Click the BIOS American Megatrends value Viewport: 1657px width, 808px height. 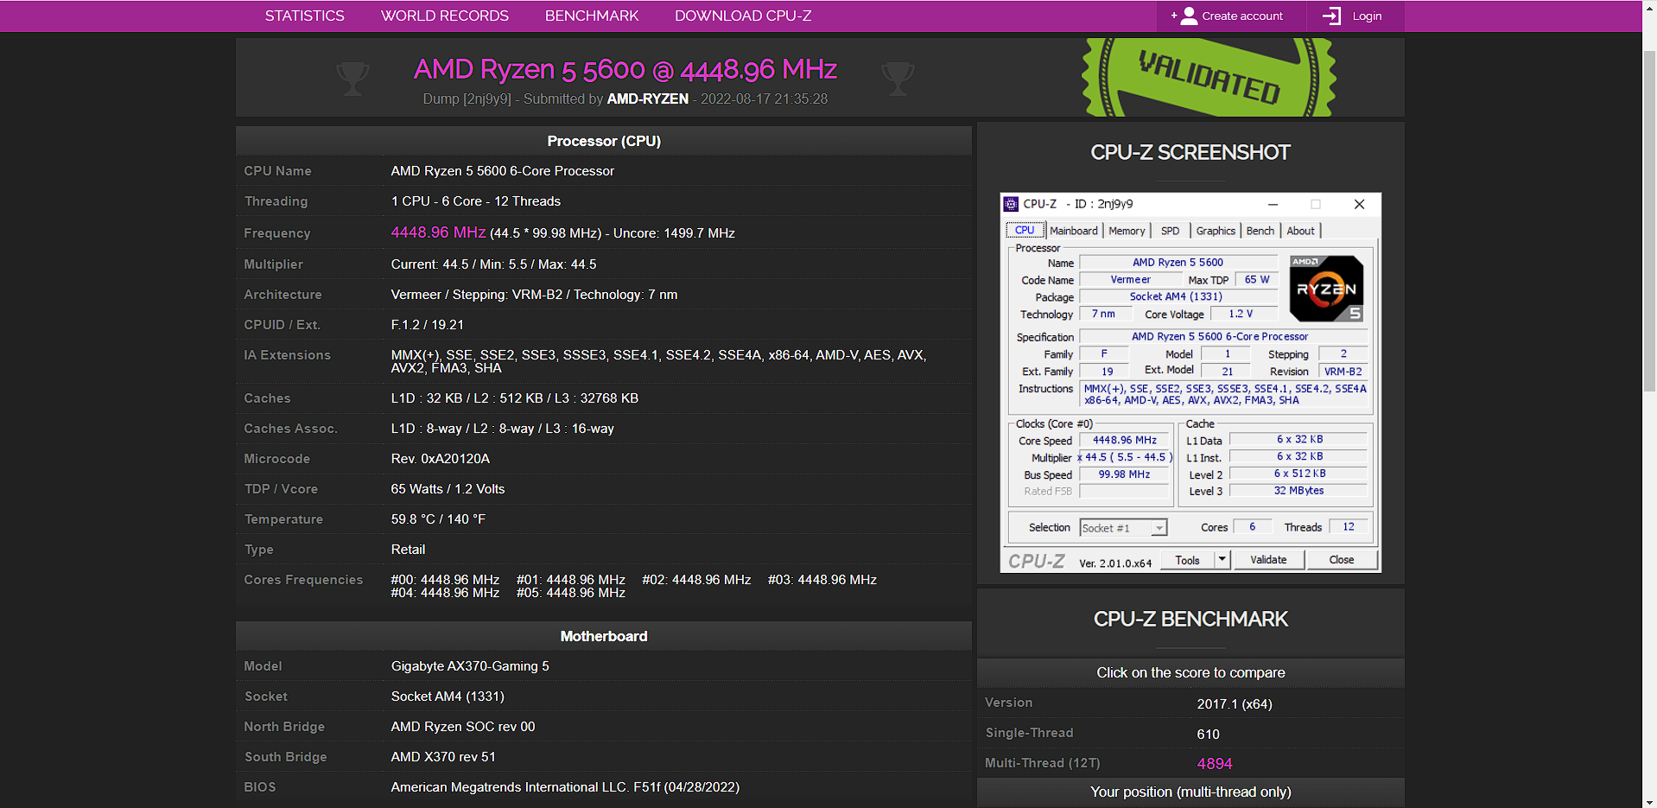(x=565, y=787)
